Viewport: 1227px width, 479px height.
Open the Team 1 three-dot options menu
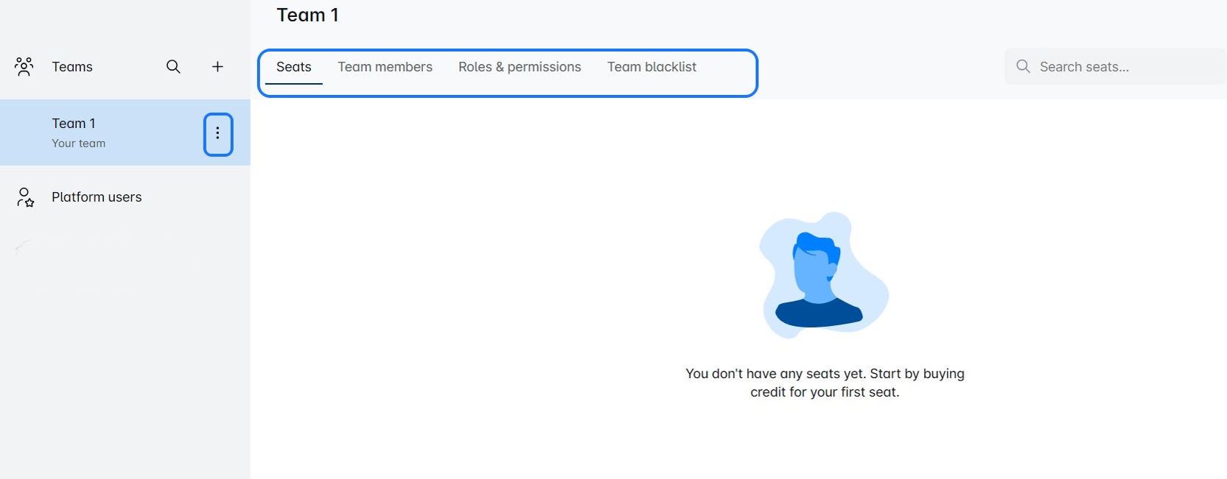[218, 134]
